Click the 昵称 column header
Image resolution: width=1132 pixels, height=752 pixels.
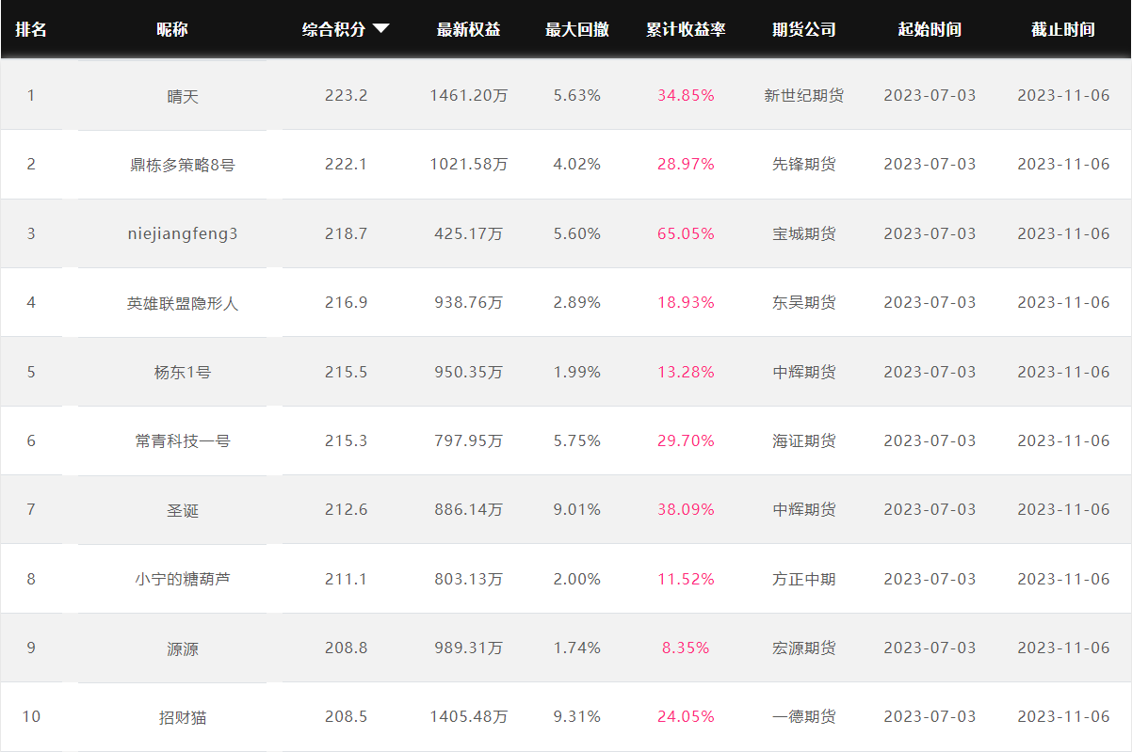(x=172, y=29)
